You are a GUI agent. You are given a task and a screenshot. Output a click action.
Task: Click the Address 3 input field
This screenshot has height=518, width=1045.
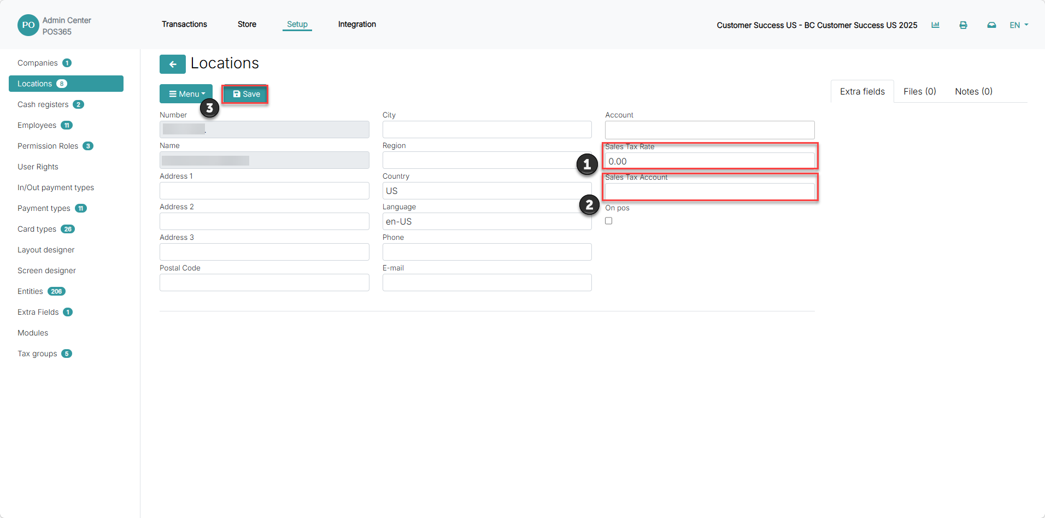click(265, 252)
